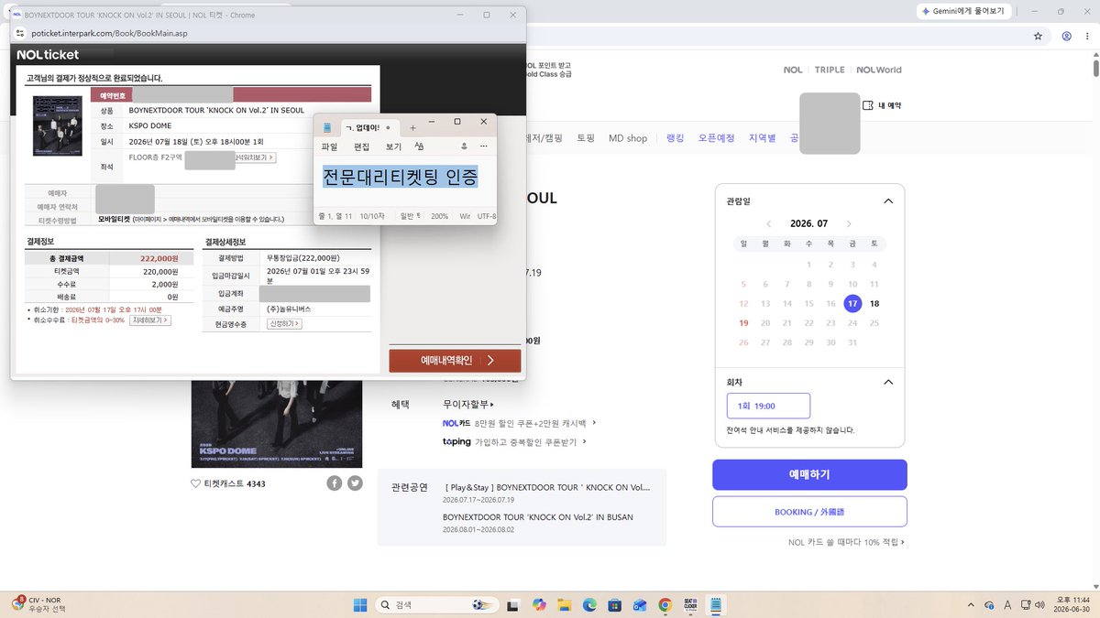Select the 업데이 Notepad tab
This screenshot has width=1100, height=618.
[x=368, y=127]
